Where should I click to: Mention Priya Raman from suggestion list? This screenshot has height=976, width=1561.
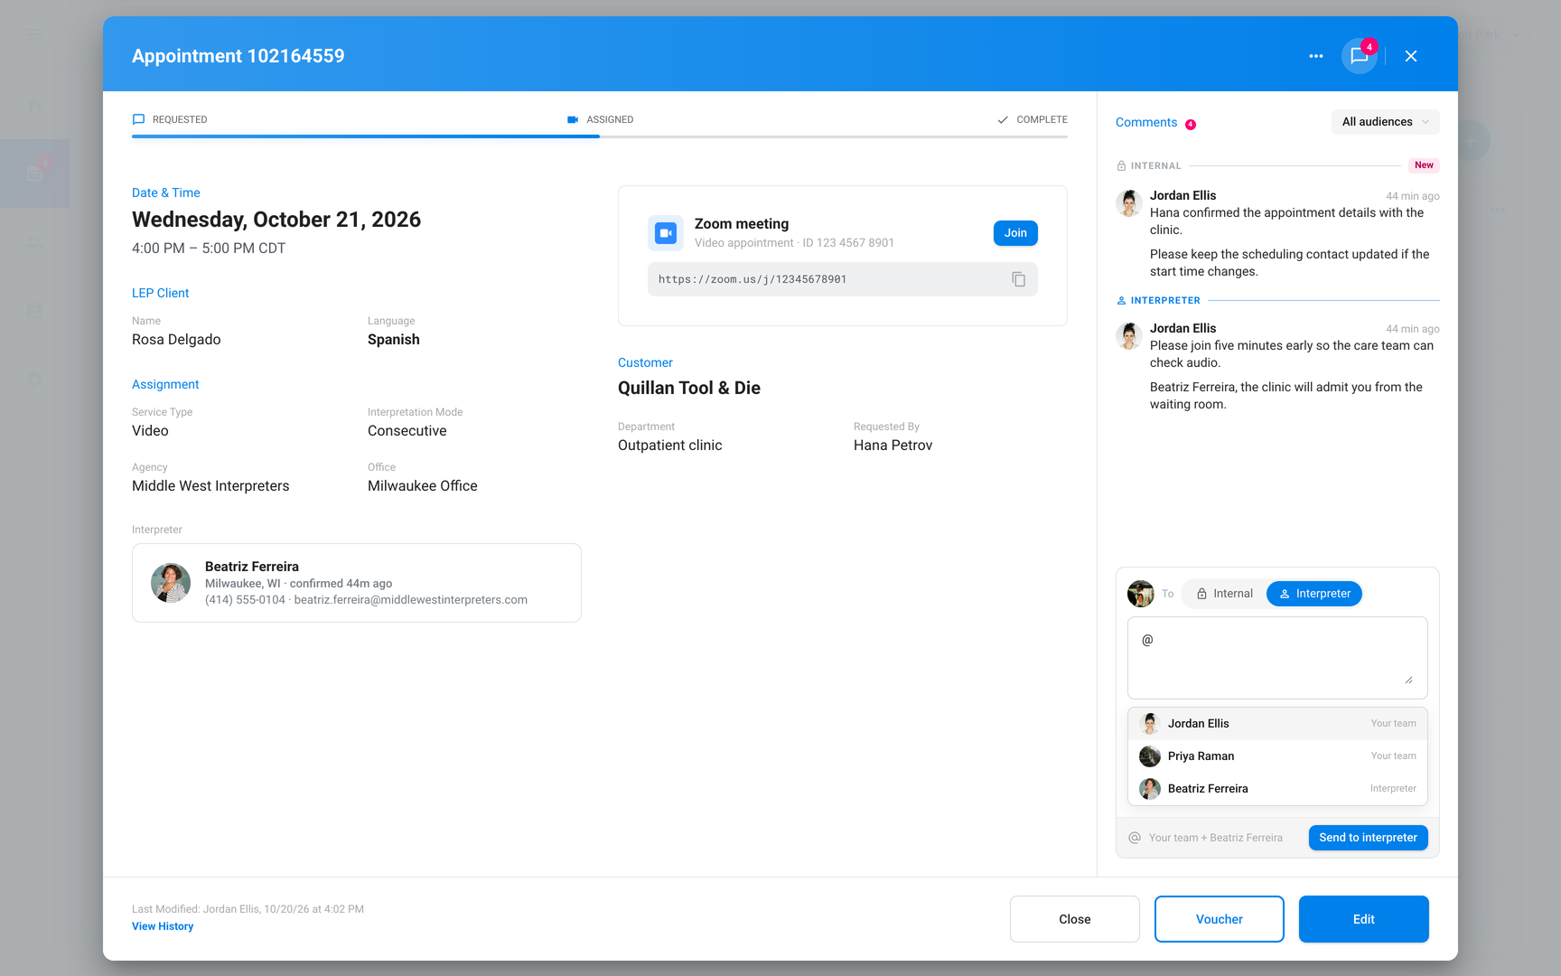tap(1277, 756)
